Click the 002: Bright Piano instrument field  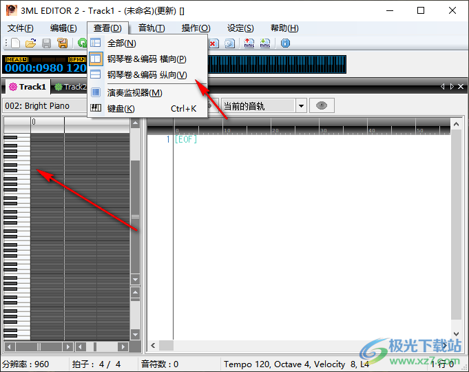click(45, 105)
